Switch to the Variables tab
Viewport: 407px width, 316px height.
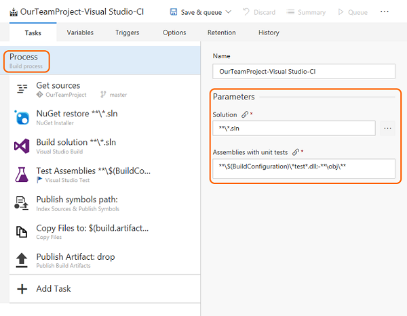coord(80,32)
